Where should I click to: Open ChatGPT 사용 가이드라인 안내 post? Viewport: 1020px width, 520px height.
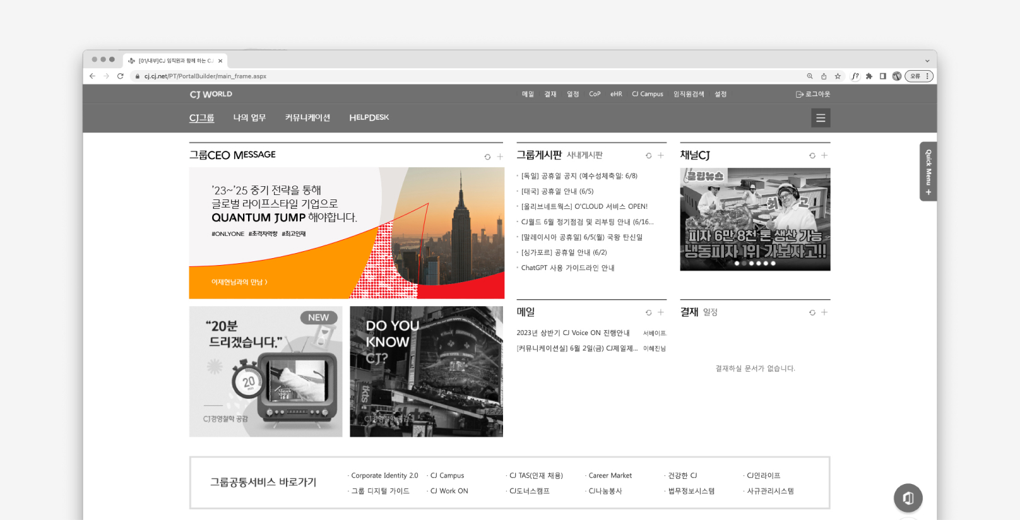[x=567, y=268]
